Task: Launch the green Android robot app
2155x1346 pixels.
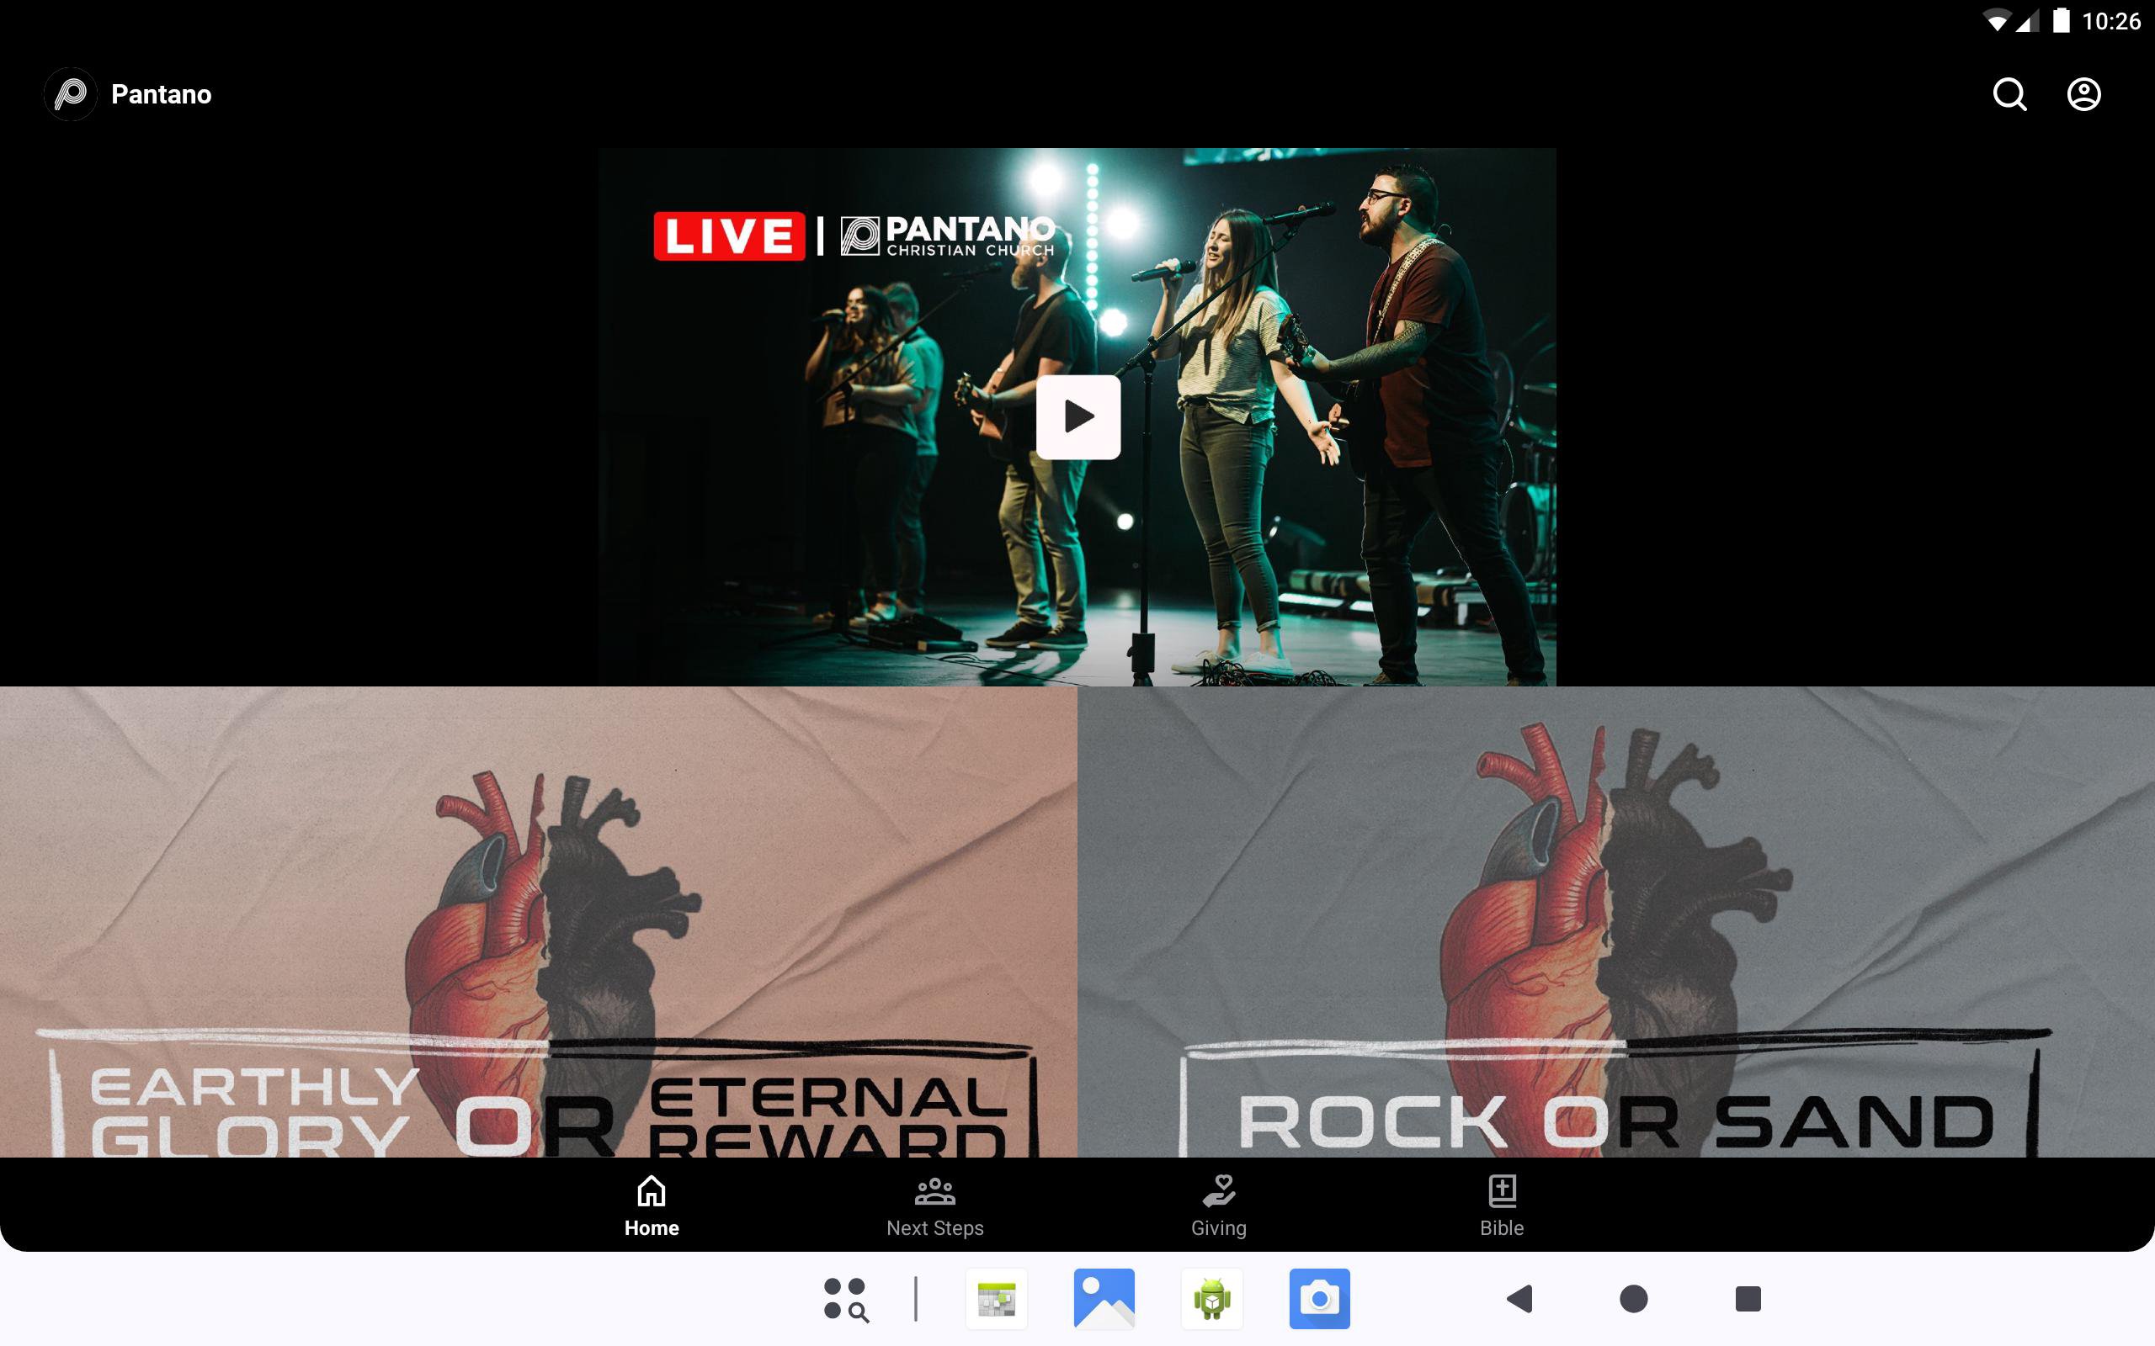Action: pos(1212,1299)
